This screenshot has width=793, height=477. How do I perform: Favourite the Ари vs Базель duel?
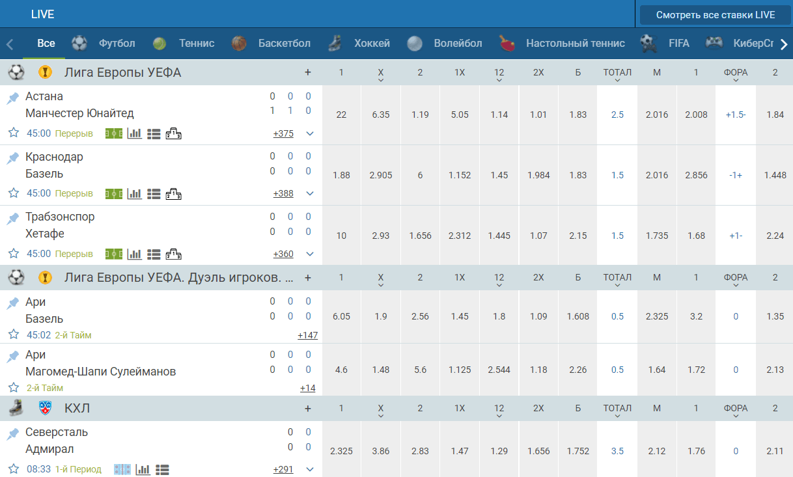(x=13, y=334)
